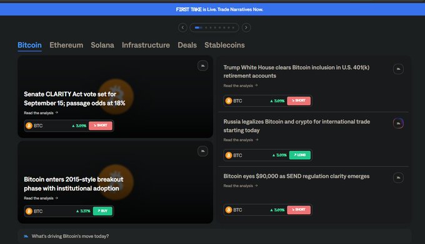Click BTC coin icon under Trump 401(k) story

(229, 101)
